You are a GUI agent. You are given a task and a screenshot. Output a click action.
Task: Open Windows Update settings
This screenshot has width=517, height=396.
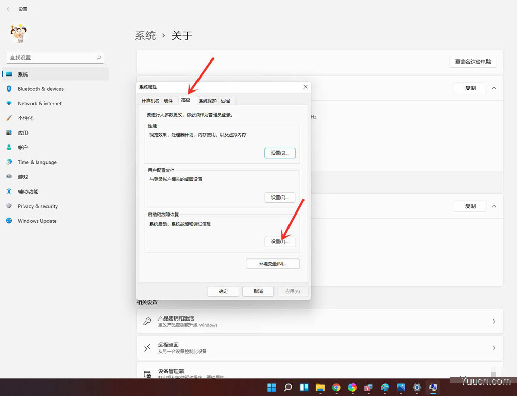pyautogui.click(x=55, y=221)
